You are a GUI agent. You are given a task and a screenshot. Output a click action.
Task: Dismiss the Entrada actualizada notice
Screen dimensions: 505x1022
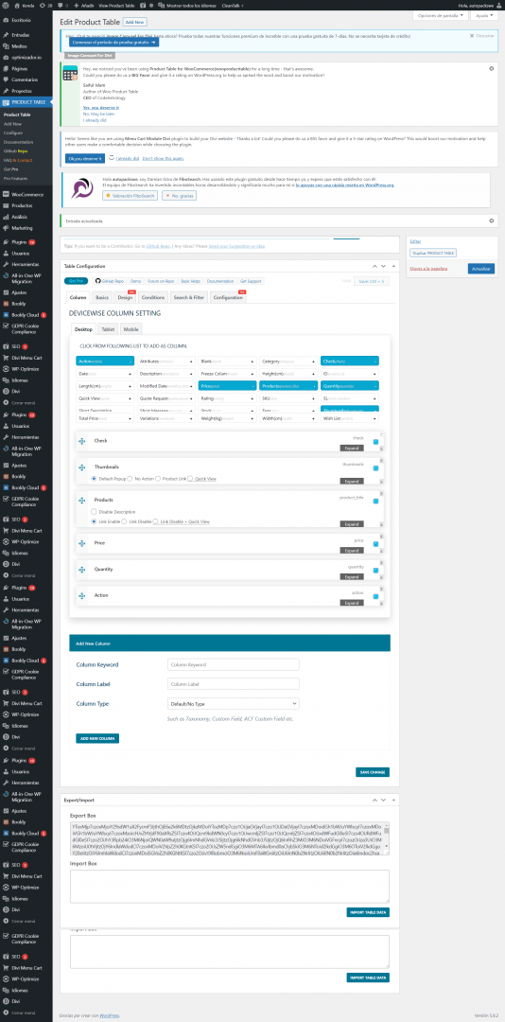click(492, 220)
